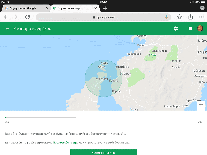207x155 pixels.
Task: Open the account profile picture
Action: click(x=200, y=28)
